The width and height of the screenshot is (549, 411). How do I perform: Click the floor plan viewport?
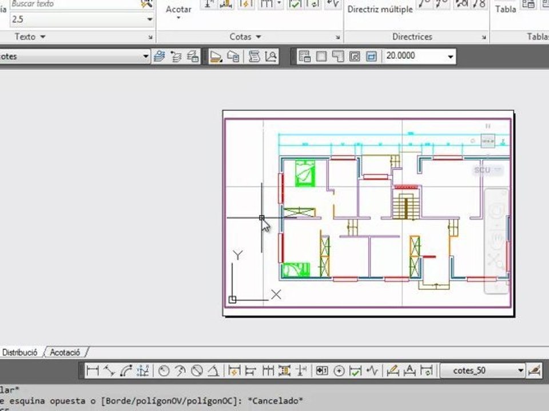[368, 213]
